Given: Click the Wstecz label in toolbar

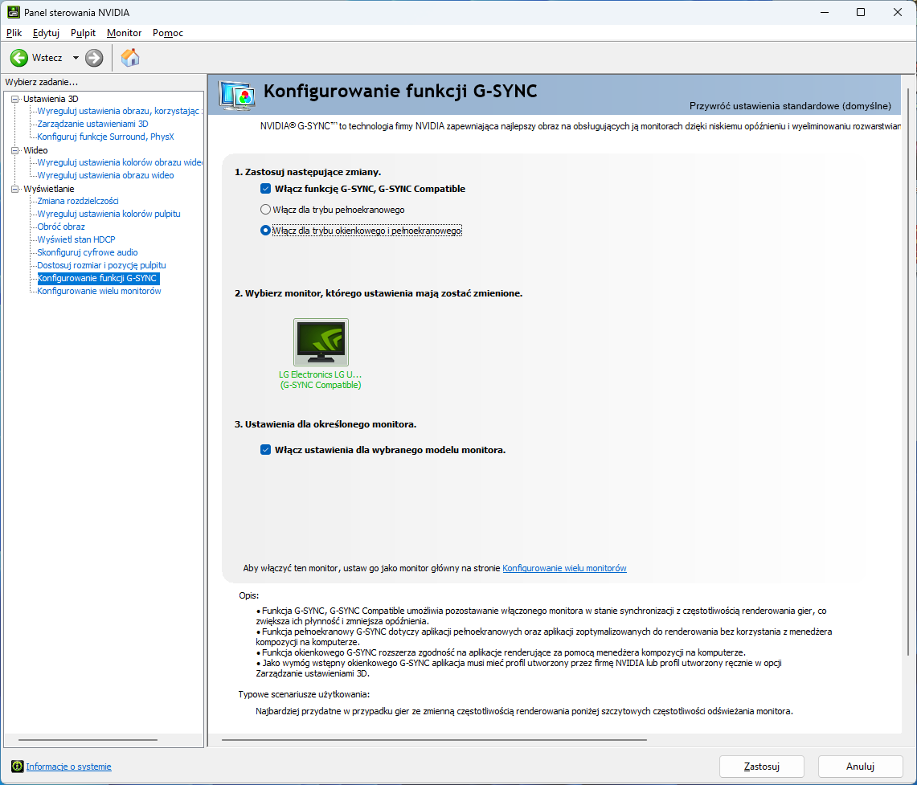Looking at the screenshot, I should coord(47,57).
